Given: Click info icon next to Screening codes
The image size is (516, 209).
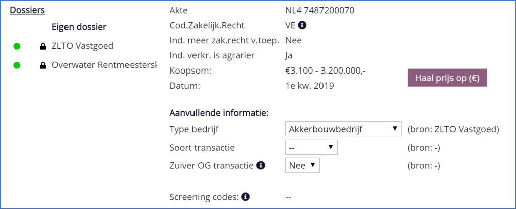Looking at the screenshot, I should click(x=245, y=197).
